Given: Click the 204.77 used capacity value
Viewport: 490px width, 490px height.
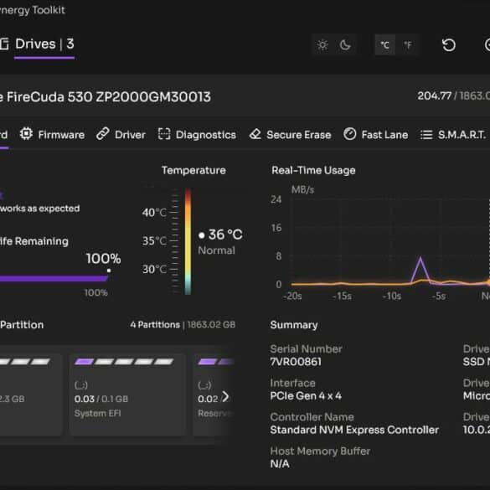Looking at the screenshot, I should click(435, 95).
